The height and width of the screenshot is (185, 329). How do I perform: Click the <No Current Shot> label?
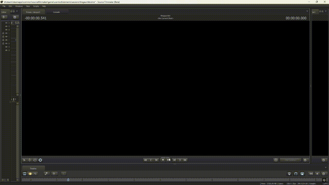coord(166,18)
